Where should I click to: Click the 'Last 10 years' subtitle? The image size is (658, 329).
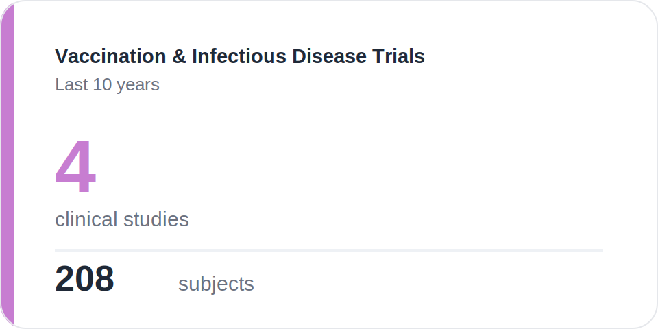(x=107, y=84)
